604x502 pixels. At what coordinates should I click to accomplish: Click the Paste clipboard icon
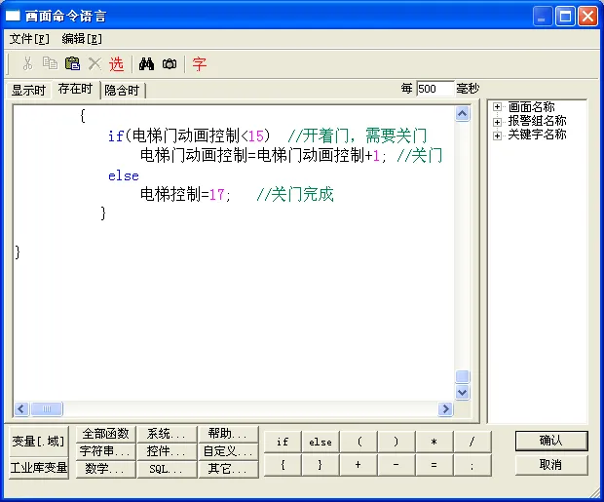(72, 63)
